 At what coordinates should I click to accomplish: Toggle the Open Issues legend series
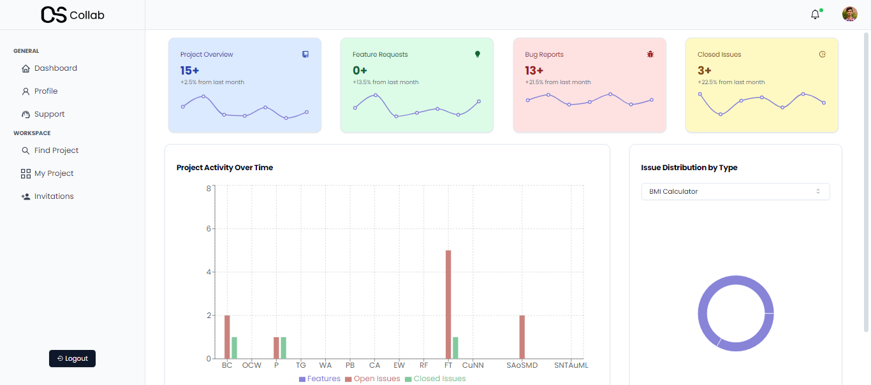[x=372, y=379]
